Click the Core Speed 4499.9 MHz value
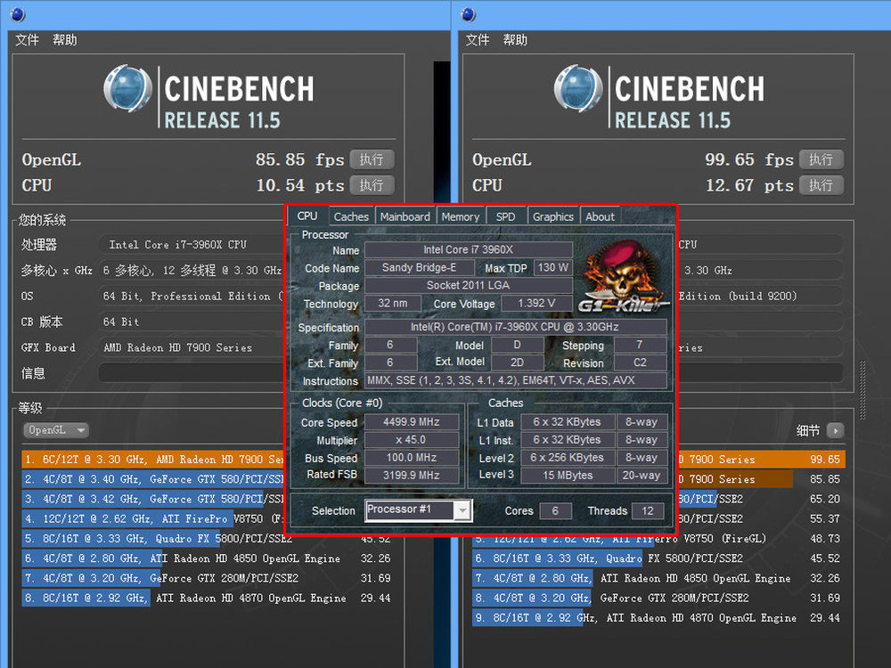The width and height of the screenshot is (891, 668). click(412, 422)
